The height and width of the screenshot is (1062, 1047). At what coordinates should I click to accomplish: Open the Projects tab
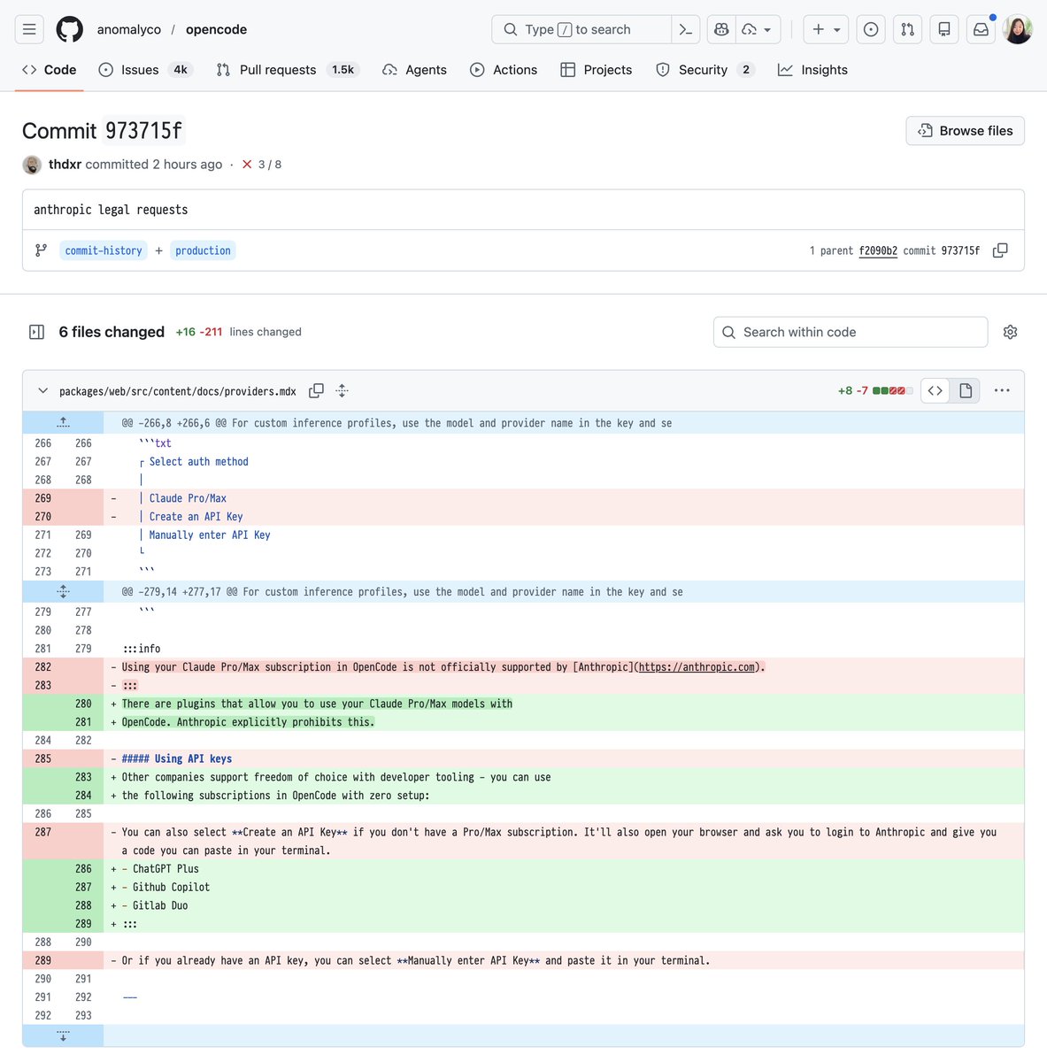(x=597, y=70)
